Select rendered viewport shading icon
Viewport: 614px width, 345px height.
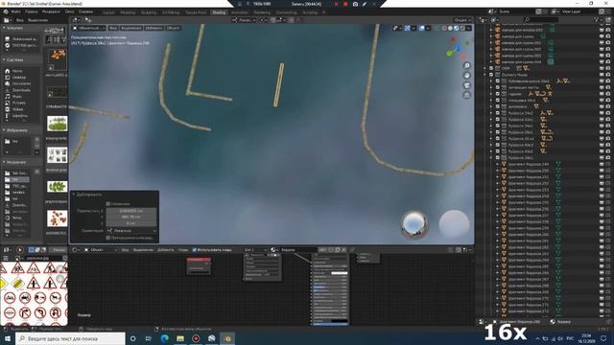(x=462, y=28)
